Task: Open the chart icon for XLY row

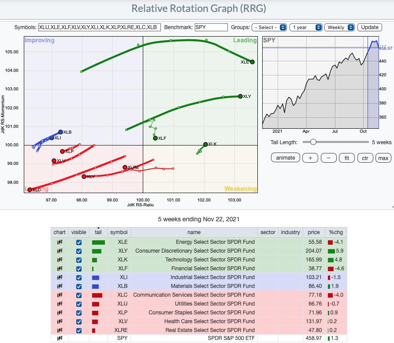Action: (x=59, y=251)
